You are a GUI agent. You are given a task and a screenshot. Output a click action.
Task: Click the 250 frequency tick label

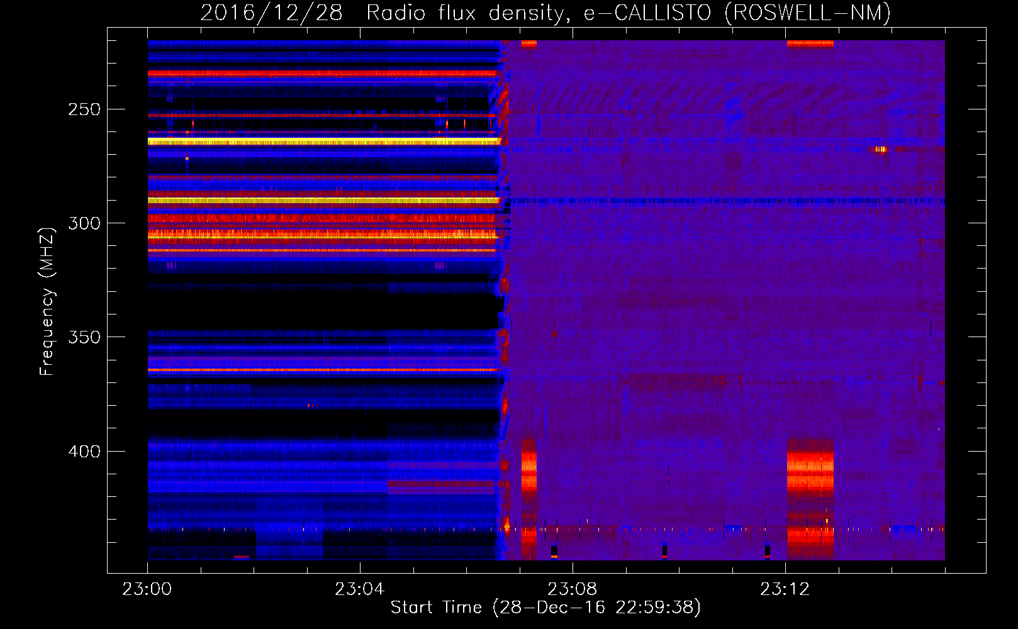click(x=84, y=109)
